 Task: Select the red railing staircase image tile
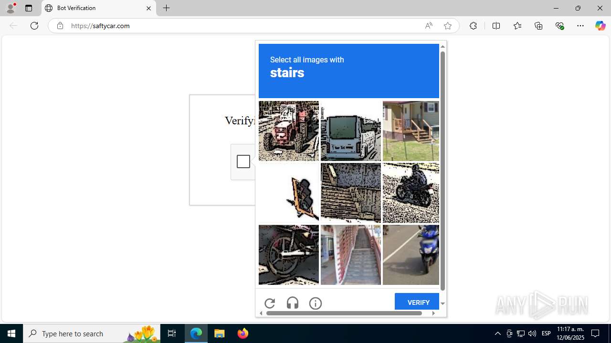point(351,255)
